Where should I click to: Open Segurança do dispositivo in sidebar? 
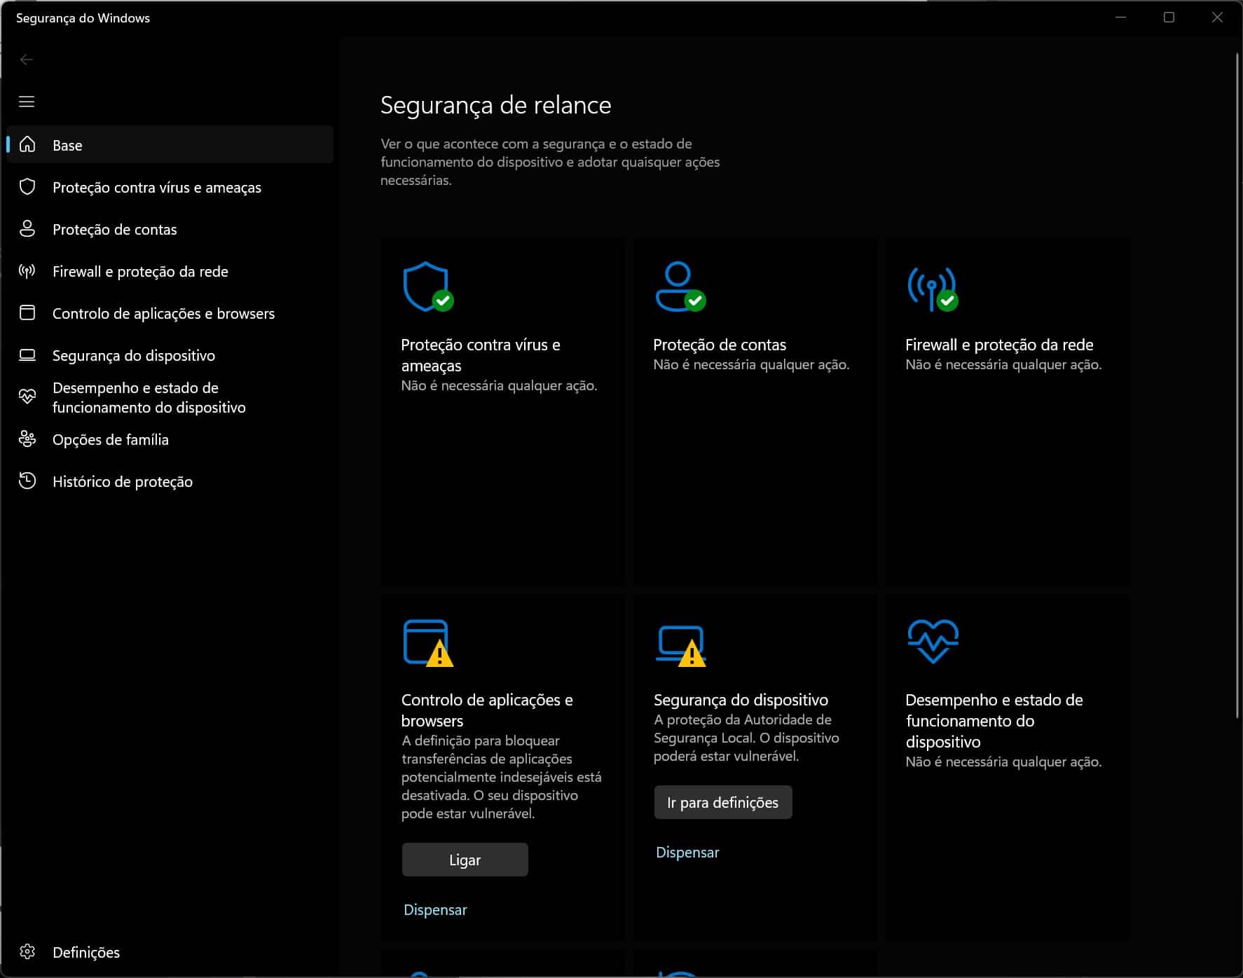[133, 355]
